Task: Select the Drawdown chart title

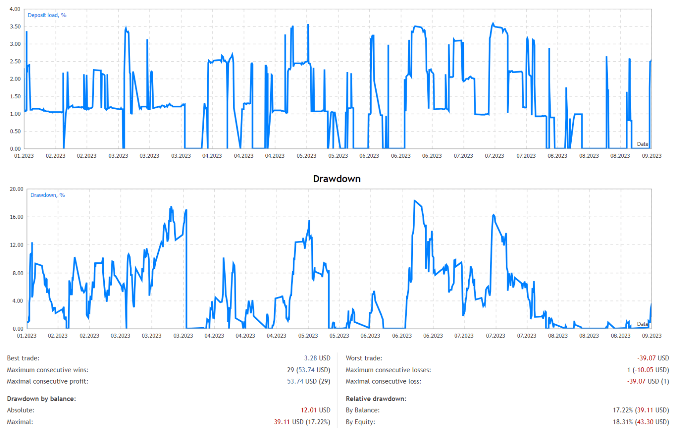Action: 337,179
